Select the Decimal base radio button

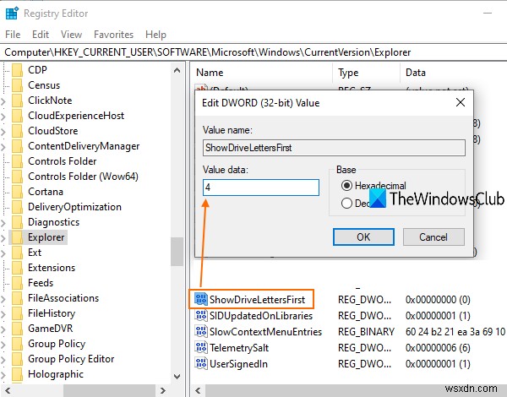[346, 203]
